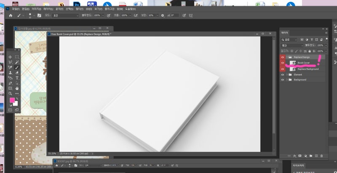Select the Rectangular Marquee tool
337x173 pixels.
[17, 57]
